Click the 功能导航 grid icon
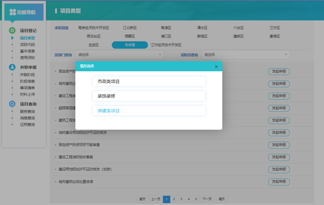 tap(13, 12)
